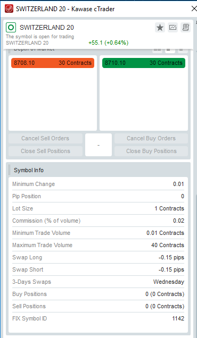Open new order ticket scroll icon
197x338 pixels.
pos(185,28)
